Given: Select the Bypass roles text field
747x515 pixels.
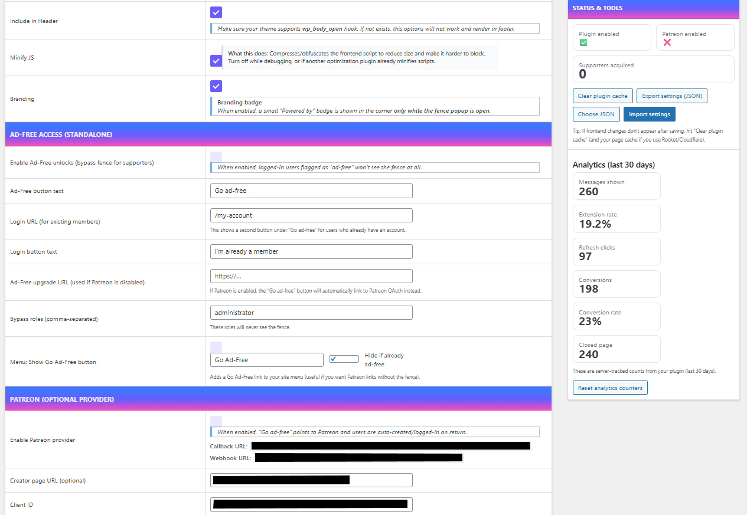Looking at the screenshot, I should tap(311, 312).
